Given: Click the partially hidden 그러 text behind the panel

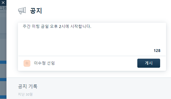Looking at the screenshot, I should click(x=3, y=8).
